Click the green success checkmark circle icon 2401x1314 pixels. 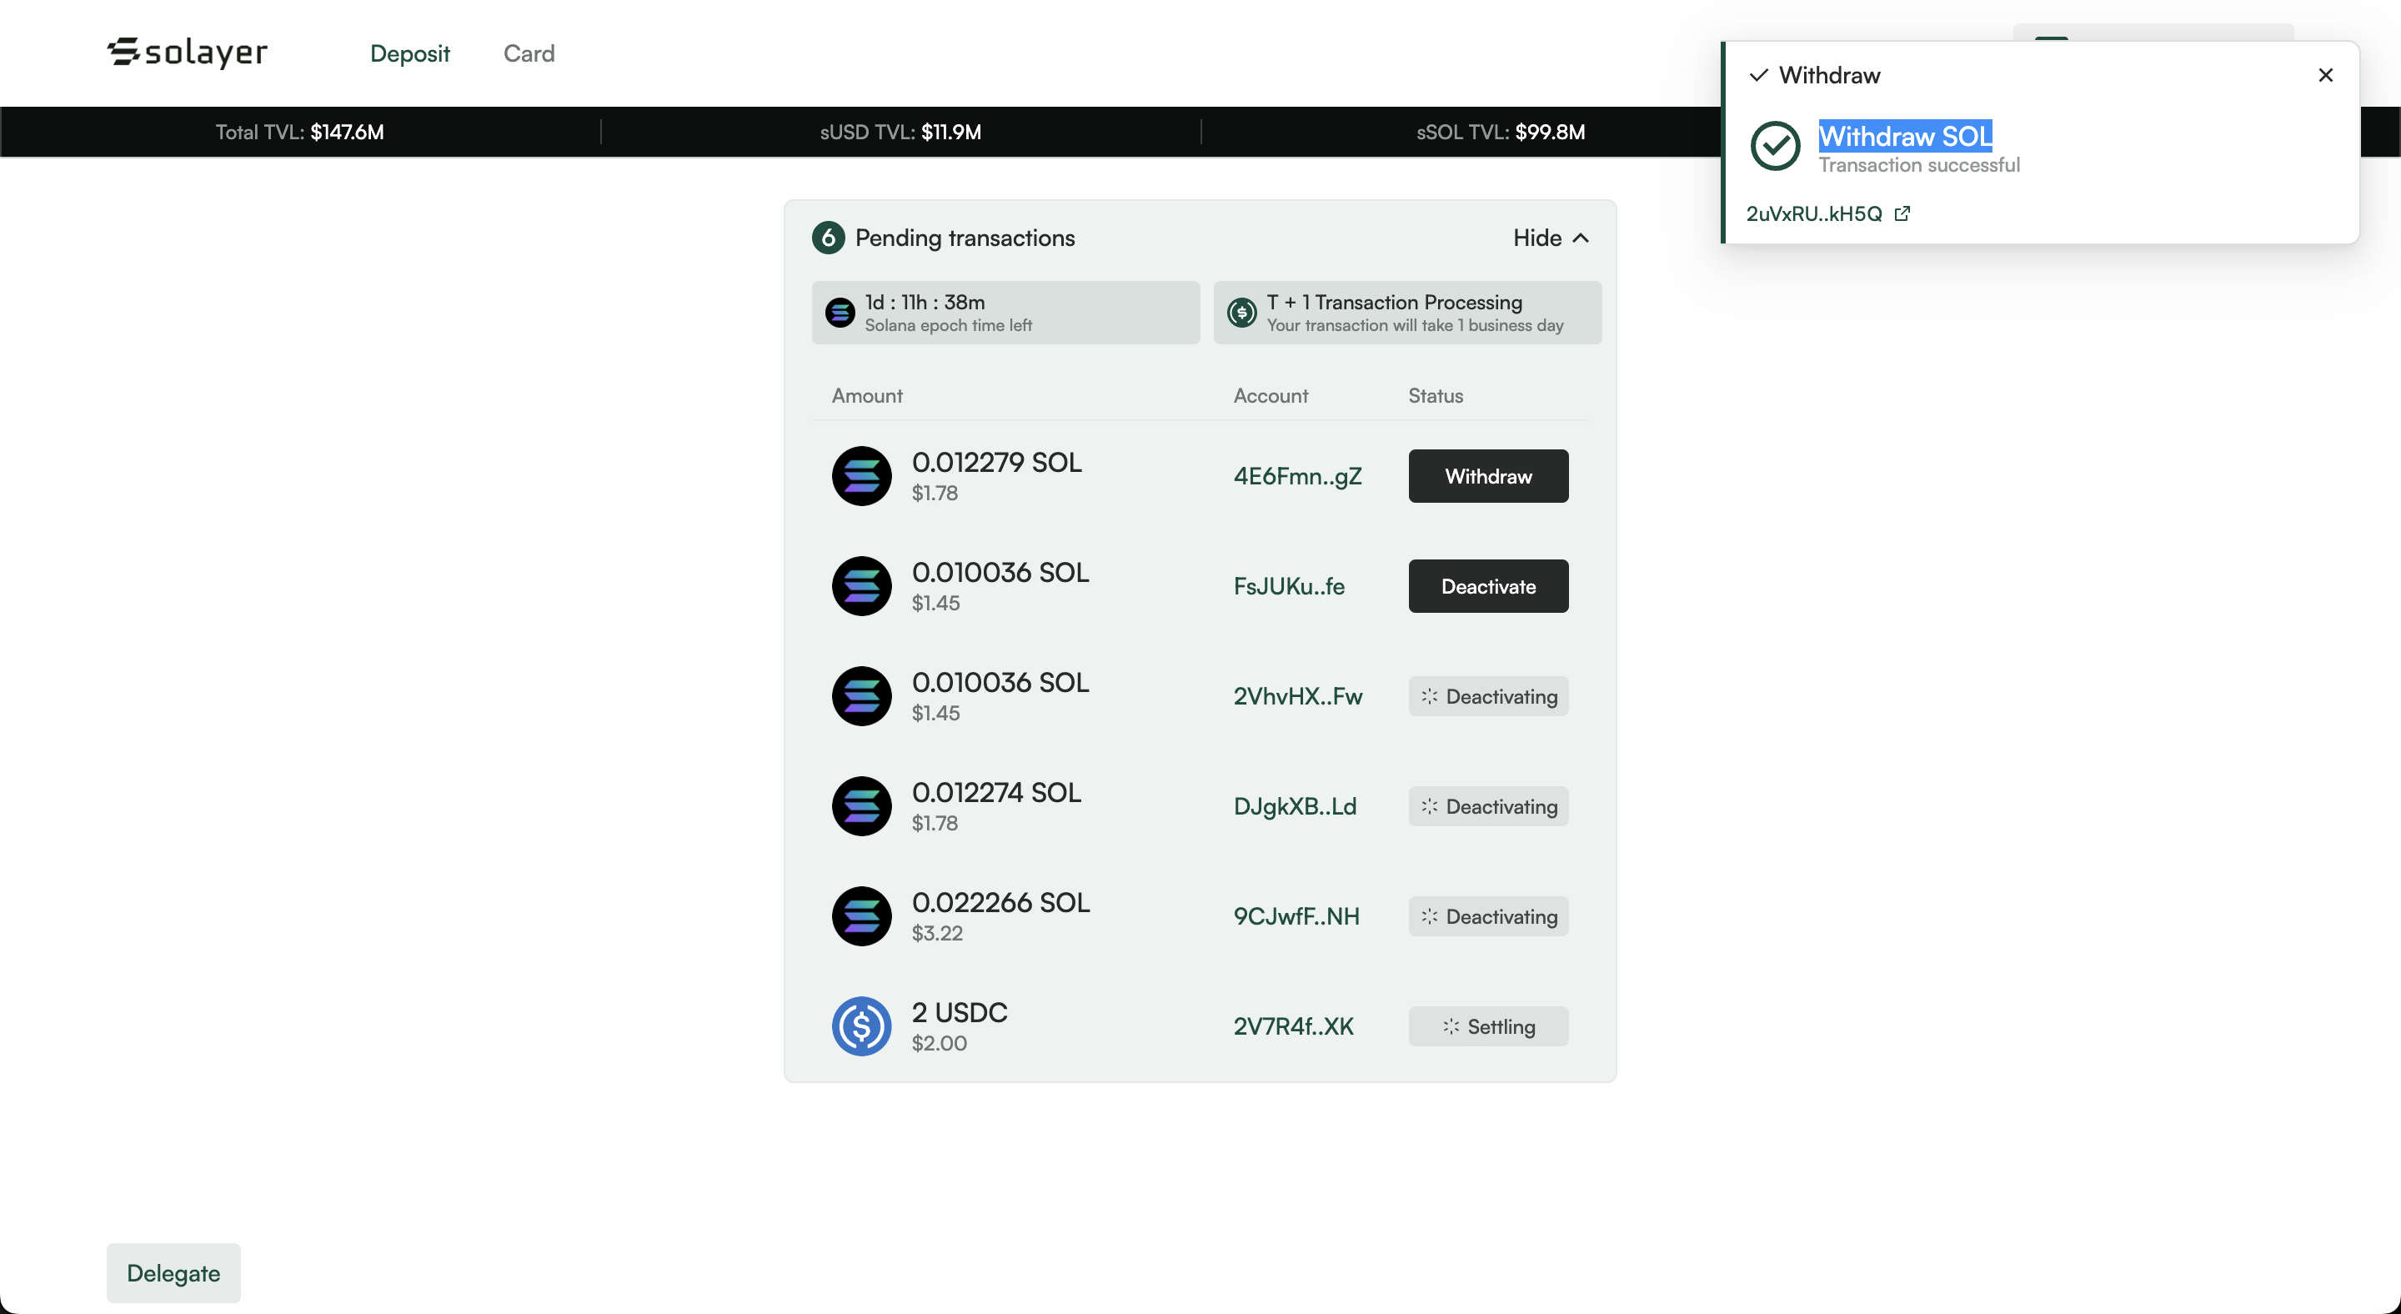[1775, 146]
